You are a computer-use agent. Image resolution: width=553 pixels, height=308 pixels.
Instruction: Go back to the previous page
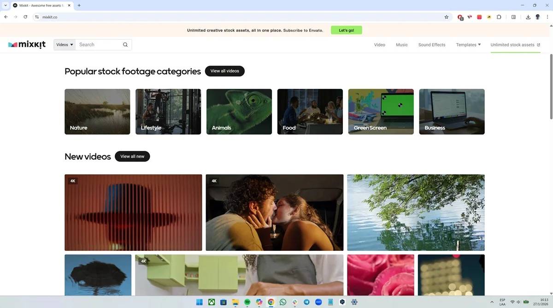pyautogui.click(x=6, y=17)
